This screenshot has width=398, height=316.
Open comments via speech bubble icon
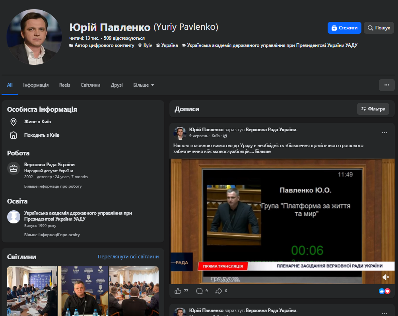[x=200, y=291]
